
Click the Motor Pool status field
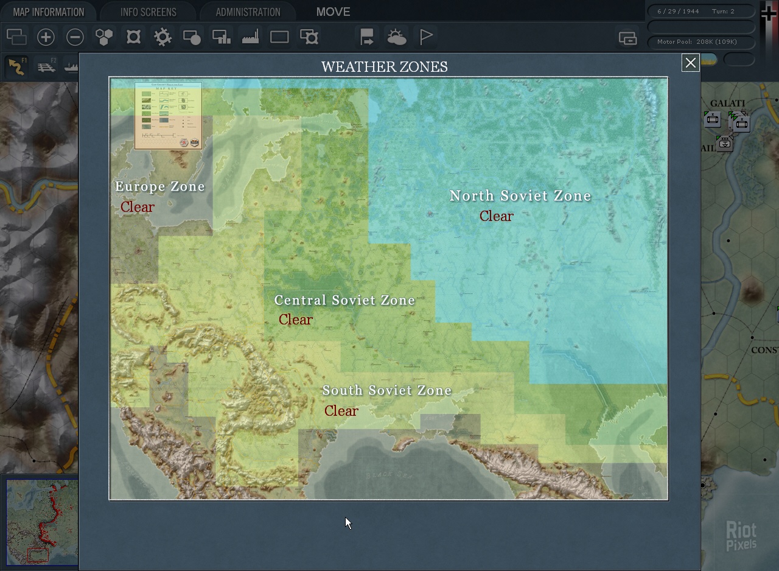(700, 42)
